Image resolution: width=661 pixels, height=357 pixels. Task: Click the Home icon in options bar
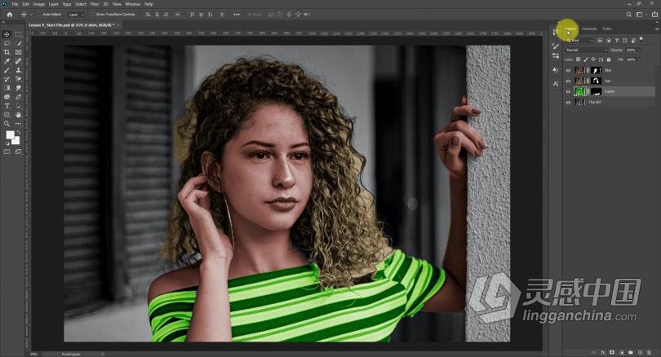click(9, 15)
